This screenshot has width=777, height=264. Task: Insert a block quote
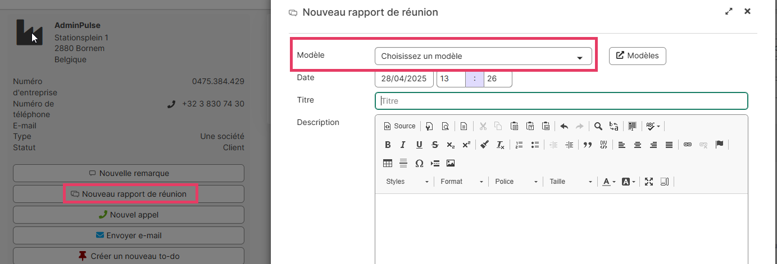pyautogui.click(x=588, y=145)
